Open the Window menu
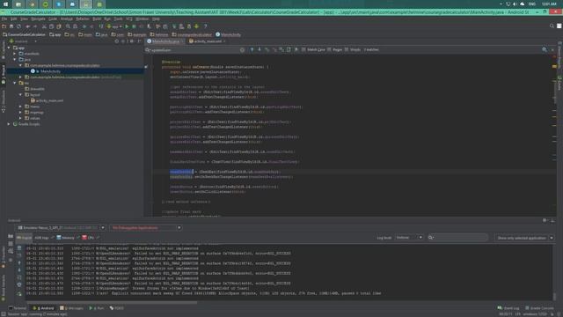563x317 pixels. [x=143, y=18]
